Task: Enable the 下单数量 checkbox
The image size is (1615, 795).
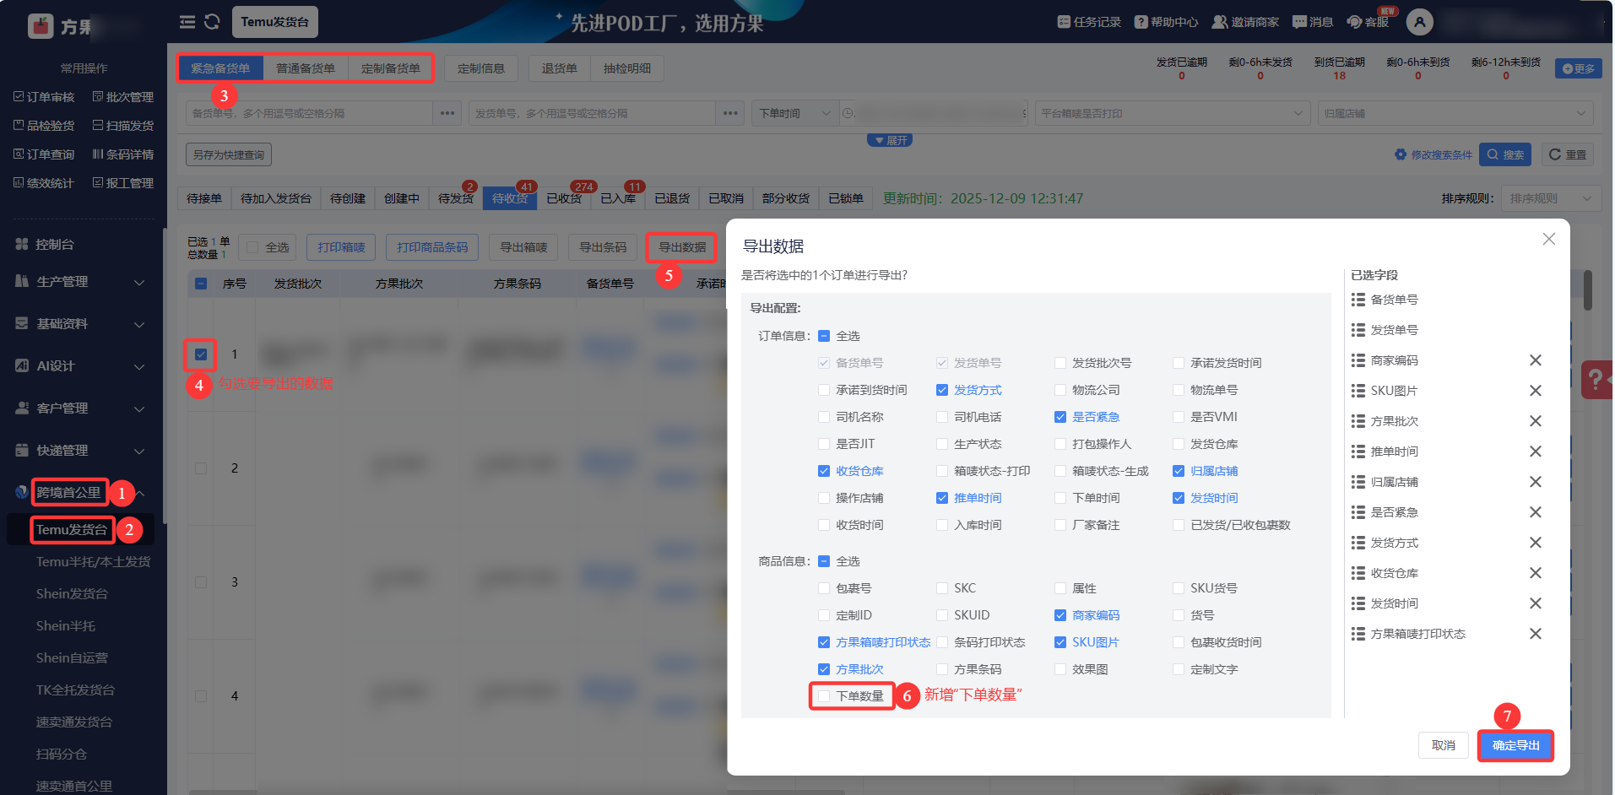Action: coord(824,696)
